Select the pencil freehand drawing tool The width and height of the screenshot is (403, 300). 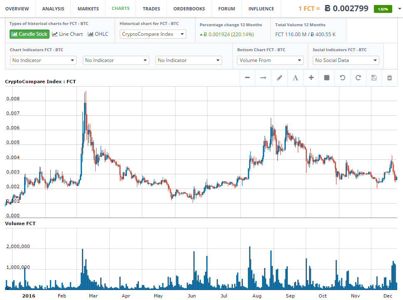pos(279,78)
